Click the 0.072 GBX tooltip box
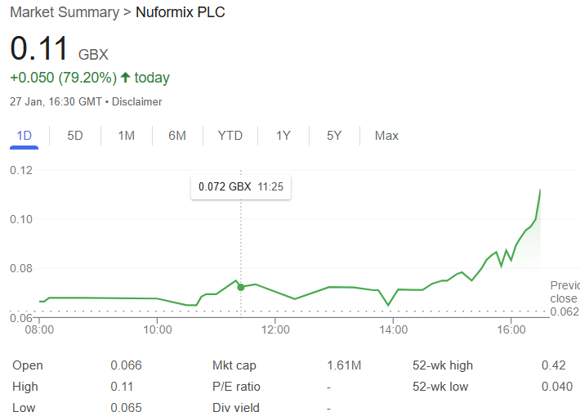This screenshot has width=580, height=412. pos(241,187)
